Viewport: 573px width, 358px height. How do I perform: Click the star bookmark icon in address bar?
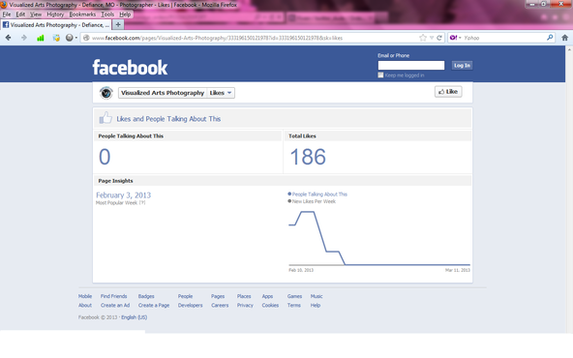423,38
